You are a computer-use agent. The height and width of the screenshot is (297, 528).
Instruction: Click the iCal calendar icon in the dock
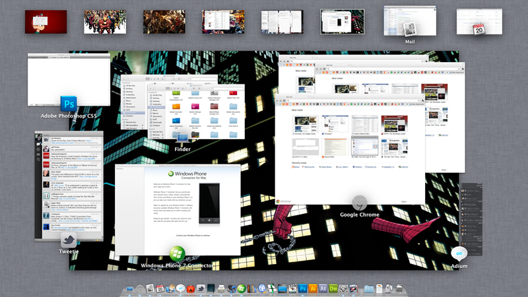(160, 288)
